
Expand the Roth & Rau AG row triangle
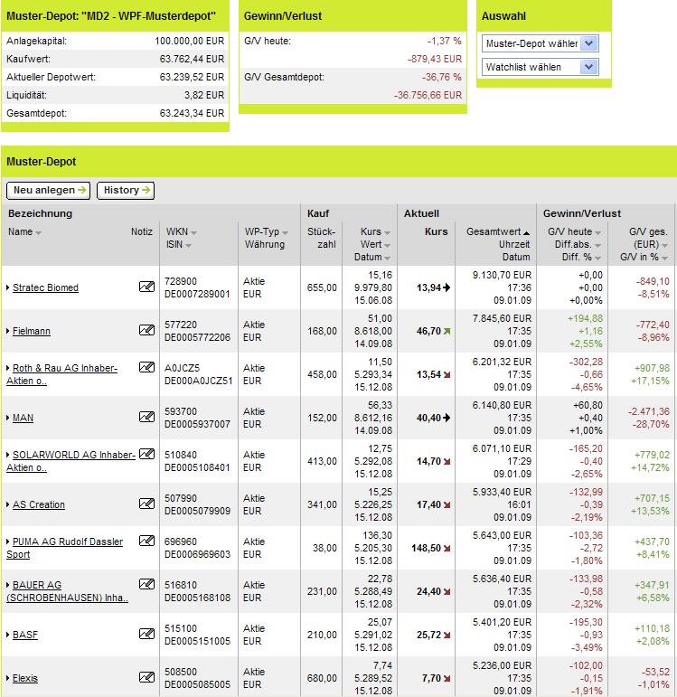8,368
